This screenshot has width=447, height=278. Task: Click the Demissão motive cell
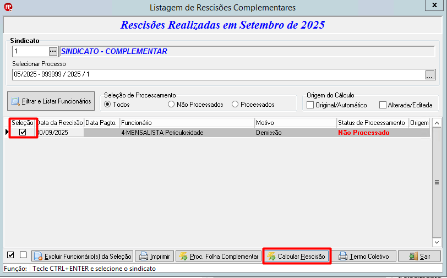[296, 133]
